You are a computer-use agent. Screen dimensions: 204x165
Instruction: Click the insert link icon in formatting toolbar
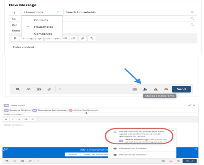(x=82, y=38)
